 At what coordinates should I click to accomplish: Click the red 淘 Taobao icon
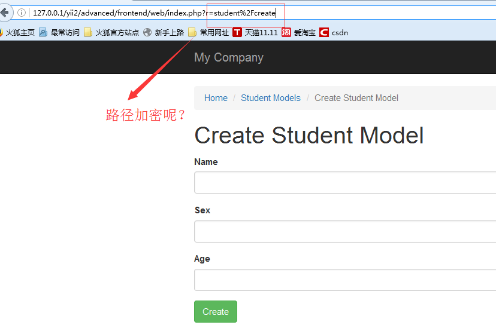(286, 32)
